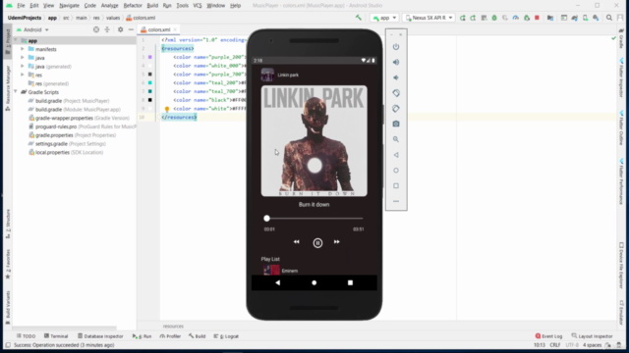Open the Database Inspector tool window
The image size is (629, 353).
click(100, 336)
